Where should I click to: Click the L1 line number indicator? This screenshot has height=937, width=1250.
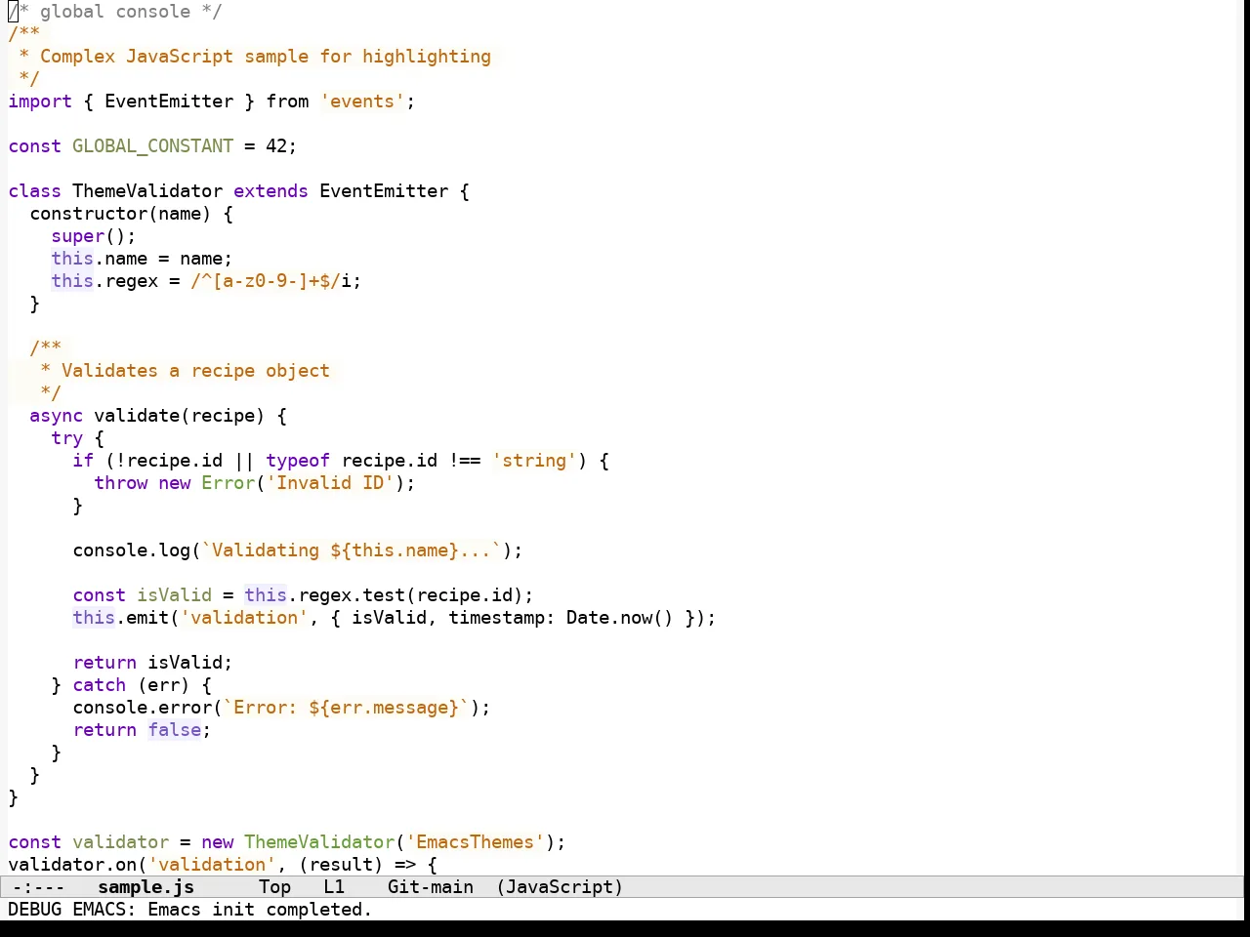pos(334,887)
